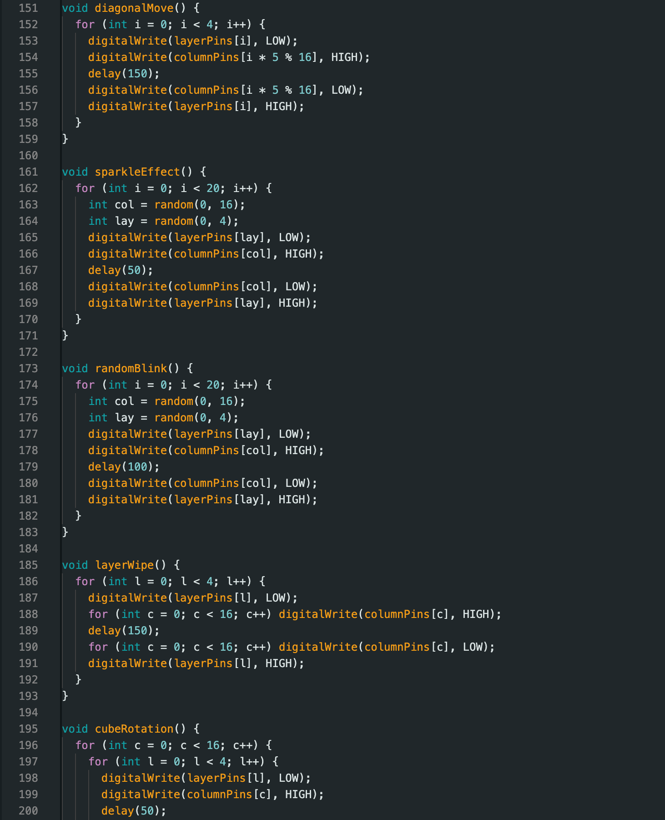Click columnPins[c] on line 188
665x820 pixels.
pos(407,614)
